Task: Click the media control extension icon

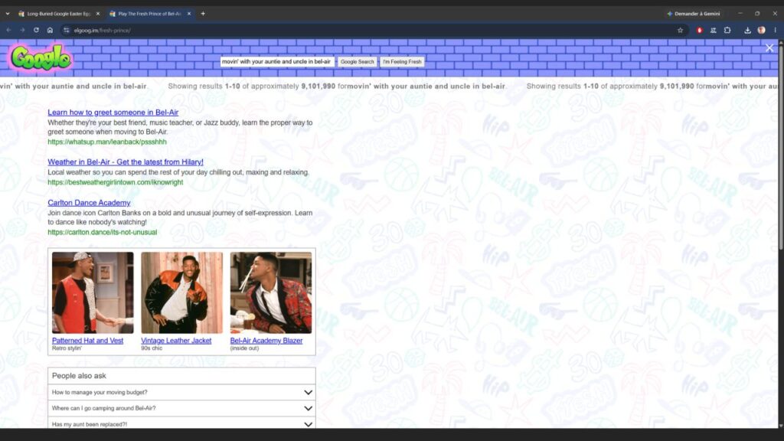Action: [x=714, y=30]
